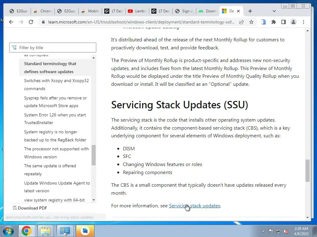
Task: Show hidden tray icons arrow
Action: point(263,231)
